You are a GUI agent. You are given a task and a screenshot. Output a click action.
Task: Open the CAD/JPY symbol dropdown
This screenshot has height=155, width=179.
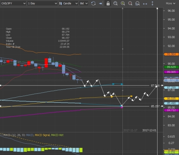coord(13,4)
